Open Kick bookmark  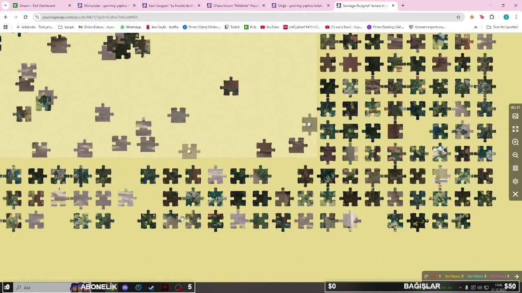(x=250, y=27)
